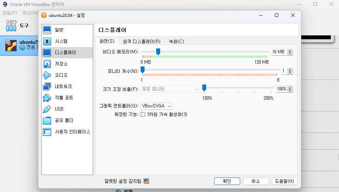The image size is (339, 192).
Task: Enable the 3차원 가속 활성화 checkbox
Action: coord(143,114)
